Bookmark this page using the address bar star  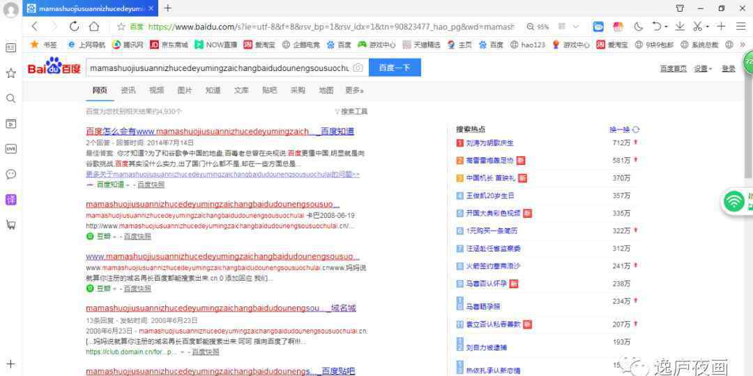tap(121, 27)
